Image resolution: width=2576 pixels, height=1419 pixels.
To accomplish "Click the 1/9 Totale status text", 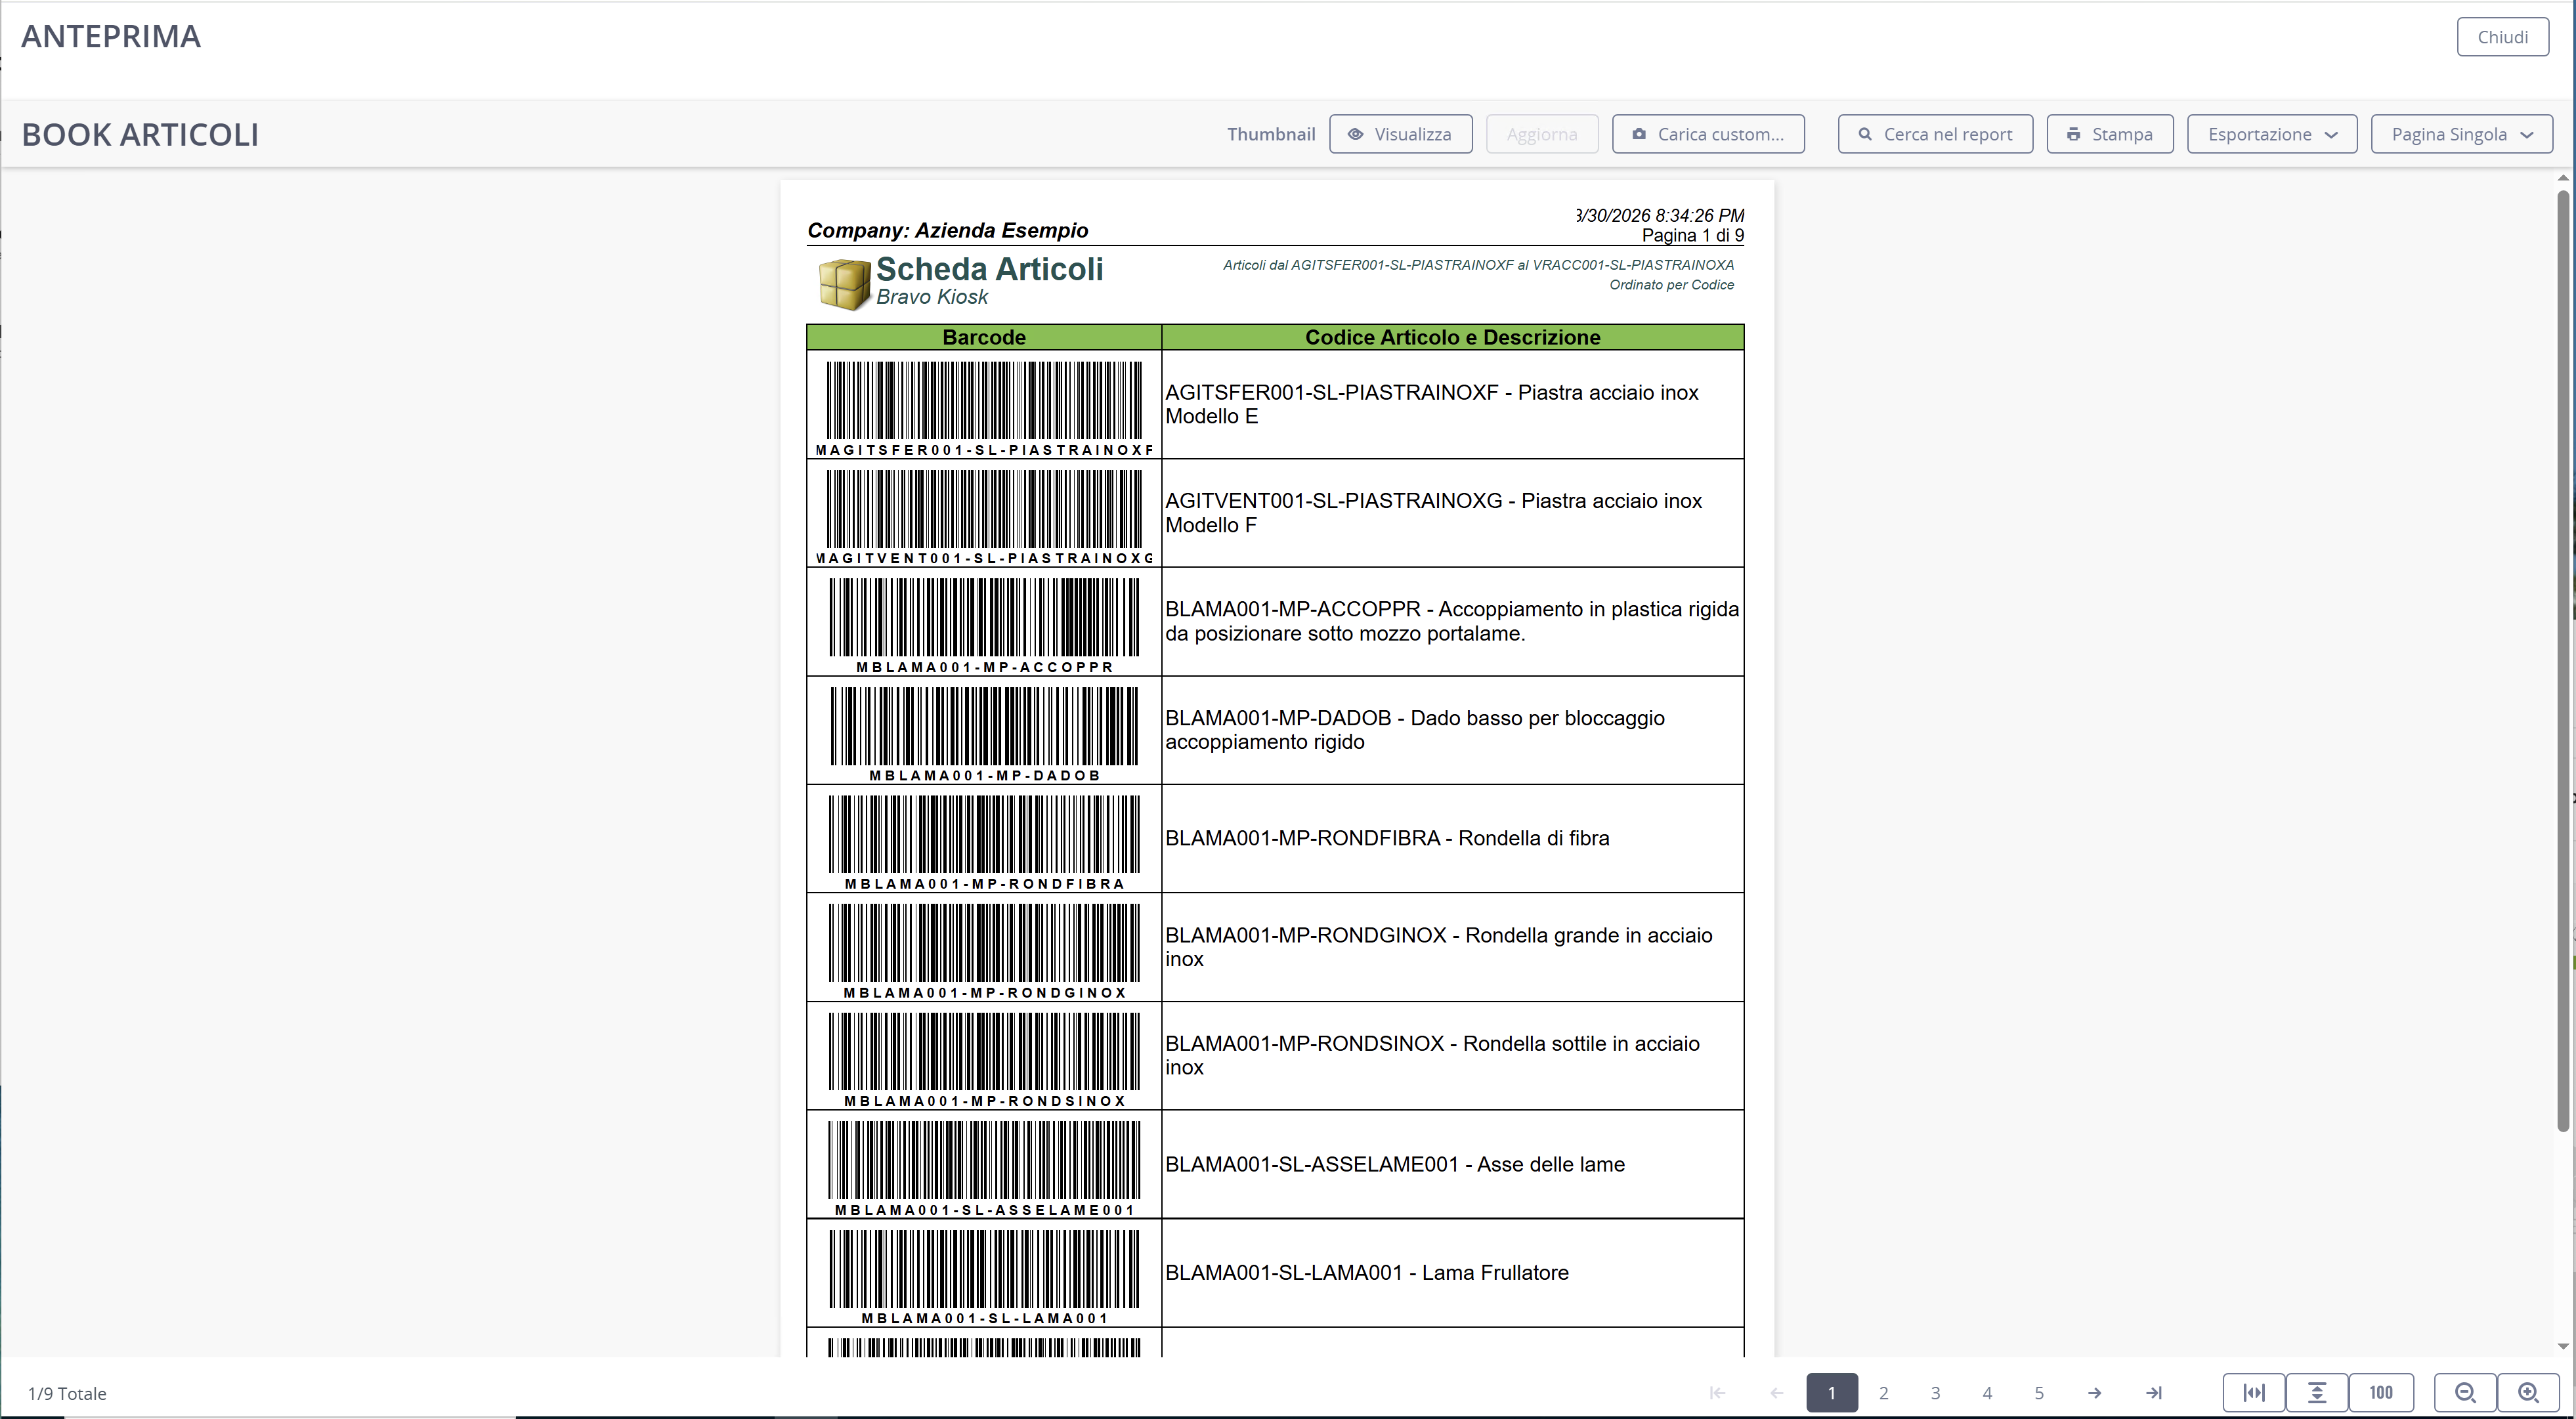I will 67,1393.
